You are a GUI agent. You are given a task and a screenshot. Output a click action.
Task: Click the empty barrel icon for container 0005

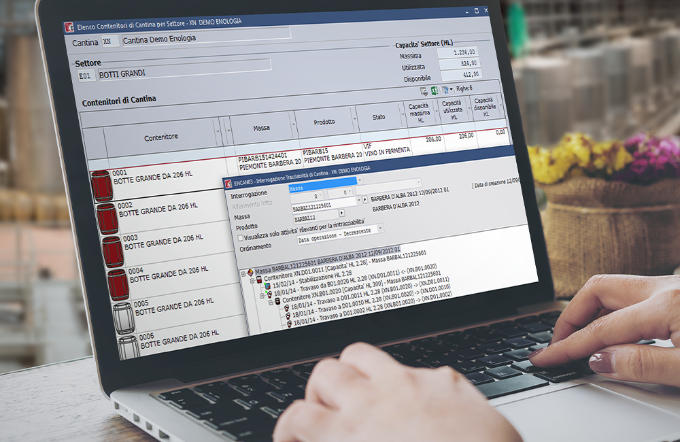123,318
